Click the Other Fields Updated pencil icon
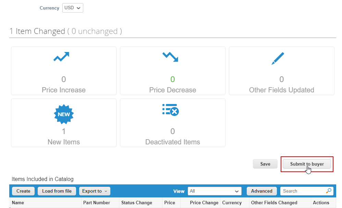Screen dimensions: 342x208 (x=278, y=58)
